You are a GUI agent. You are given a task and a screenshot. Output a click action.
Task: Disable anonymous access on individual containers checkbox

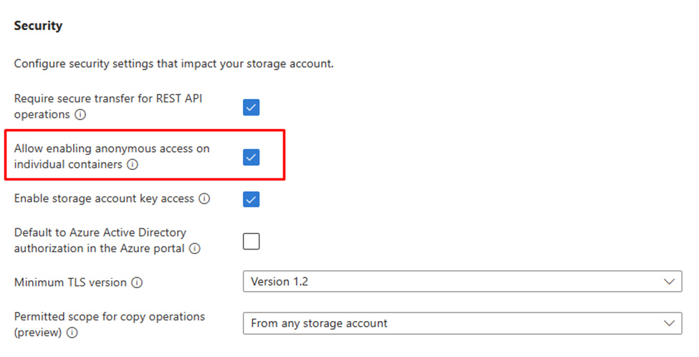coord(251,157)
